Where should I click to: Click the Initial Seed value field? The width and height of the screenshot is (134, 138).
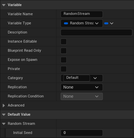tap(82, 133)
